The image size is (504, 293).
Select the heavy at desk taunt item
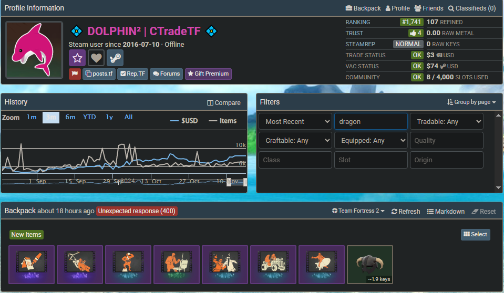[177, 265]
